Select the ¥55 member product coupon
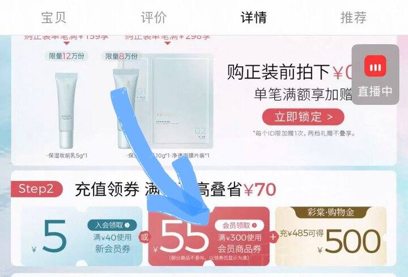Screen dimensions: 408x277 [209, 236]
